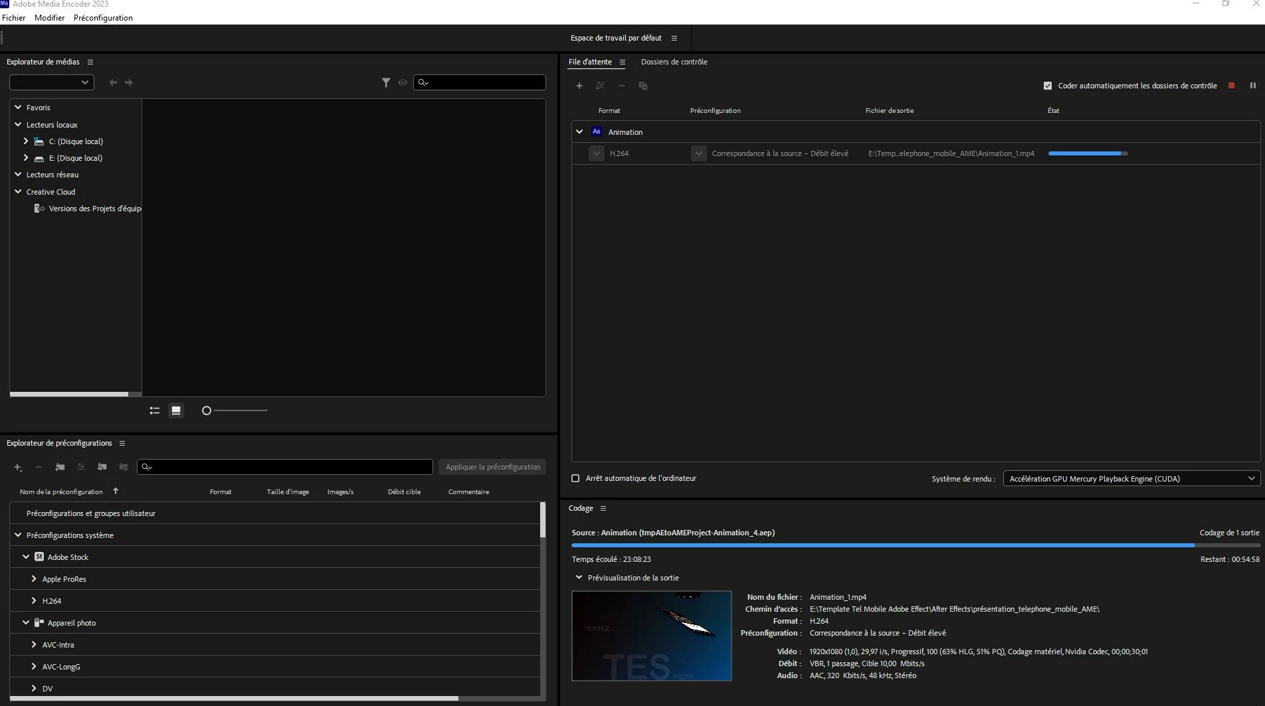The height and width of the screenshot is (706, 1265).
Task: Add a source to the queue
Action: (579, 86)
